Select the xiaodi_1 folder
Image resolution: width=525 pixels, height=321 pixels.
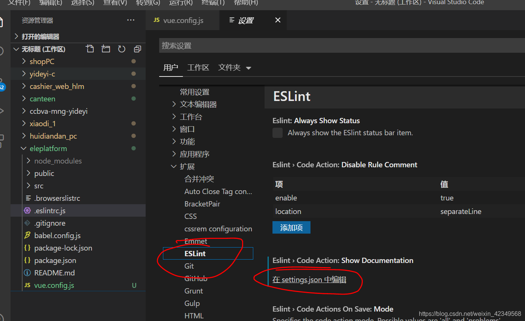click(x=43, y=124)
